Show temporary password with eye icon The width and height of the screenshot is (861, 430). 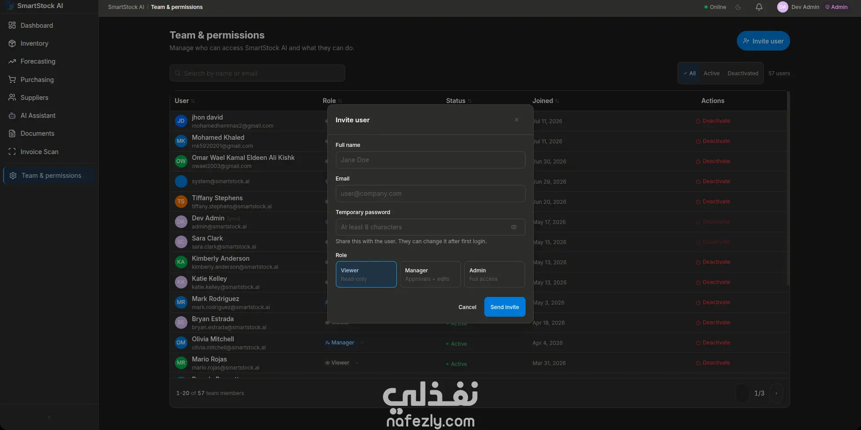coord(514,227)
